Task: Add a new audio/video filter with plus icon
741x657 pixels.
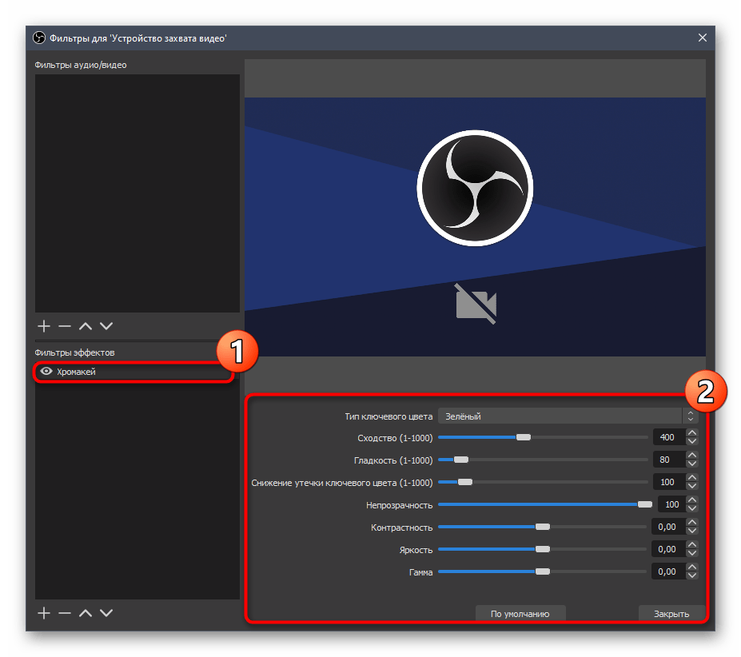Action: coord(44,326)
